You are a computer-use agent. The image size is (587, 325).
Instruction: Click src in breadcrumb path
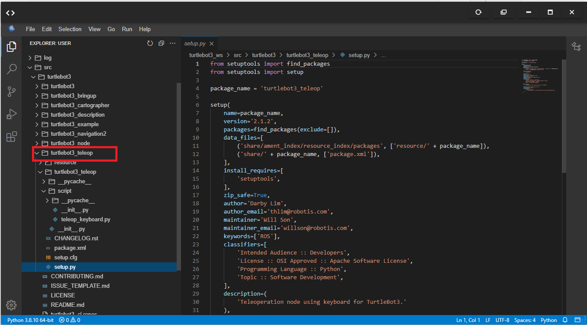pyautogui.click(x=237, y=55)
